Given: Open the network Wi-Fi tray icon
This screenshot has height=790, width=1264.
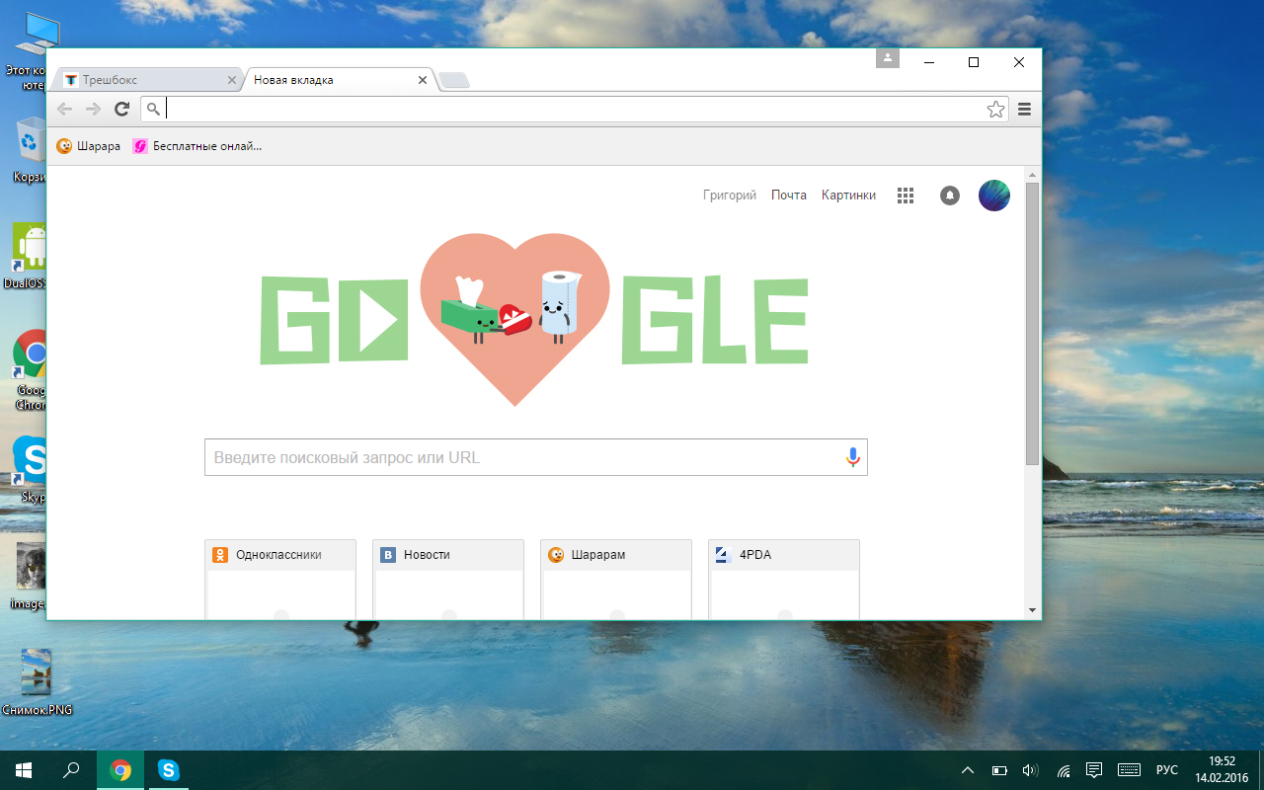Looking at the screenshot, I should (x=1063, y=770).
